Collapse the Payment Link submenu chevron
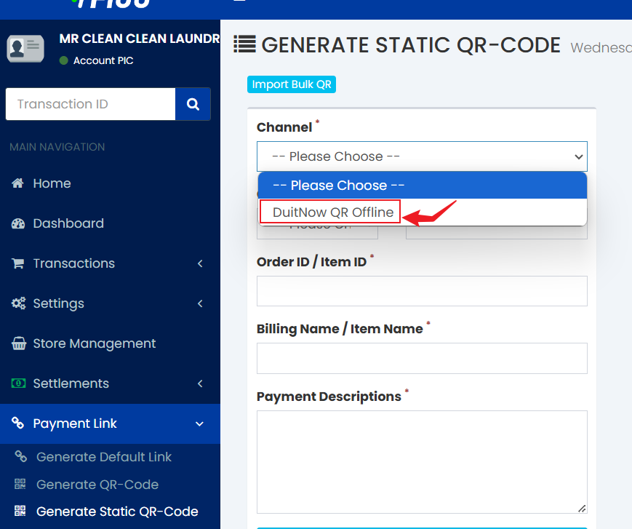Viewport: 632px width, 529px height. tap(199, 423)
